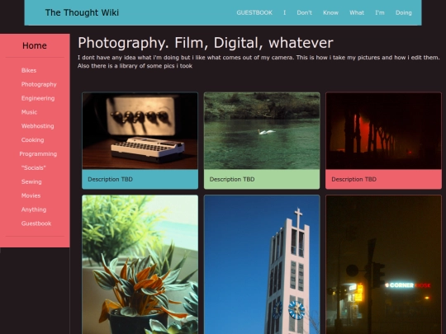The height and width of the screenshot is (334, 446).
Task: Click the intro paragraph starting 'I dont have'
Action: pyautogui.click(x=259, y=62)
